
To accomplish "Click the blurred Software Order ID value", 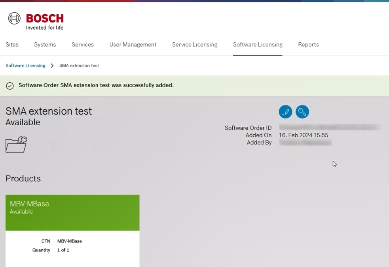I will click(x=329, y=128).
